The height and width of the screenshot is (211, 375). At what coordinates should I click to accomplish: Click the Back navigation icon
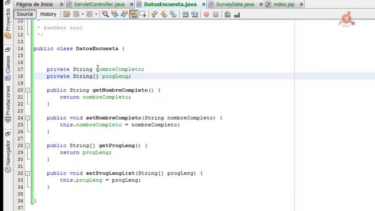[77, 14]
